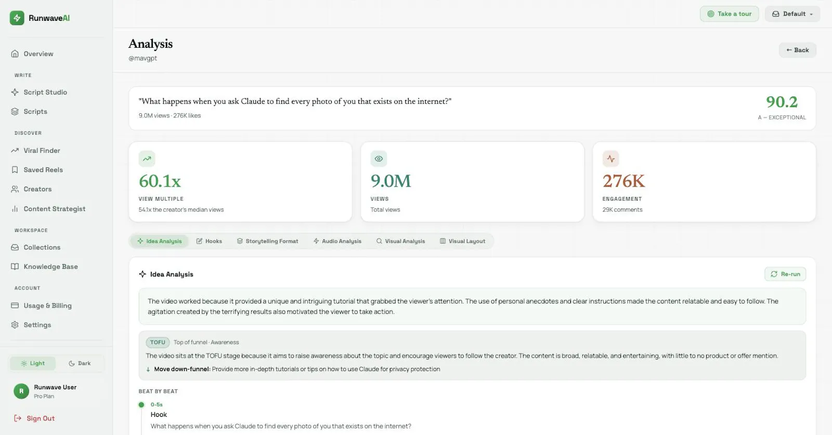The height and width of the screenshot is (435, 832).
Task: Click the Runwave User name
Action: coord(55,387)
